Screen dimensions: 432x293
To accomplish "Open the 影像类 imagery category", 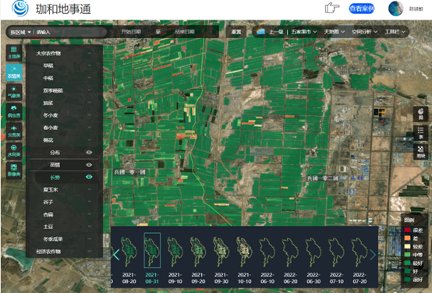I will [x=14, y=170].
